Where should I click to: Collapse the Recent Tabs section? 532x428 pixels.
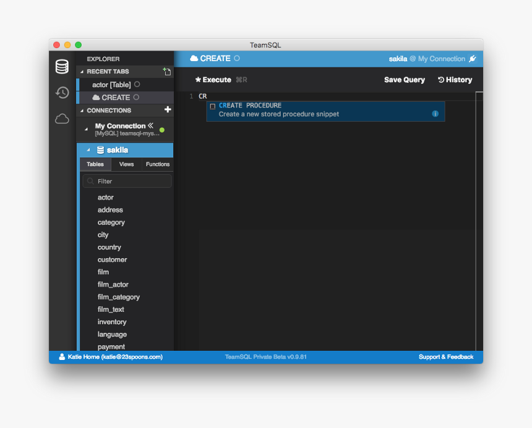coord(81,72)
